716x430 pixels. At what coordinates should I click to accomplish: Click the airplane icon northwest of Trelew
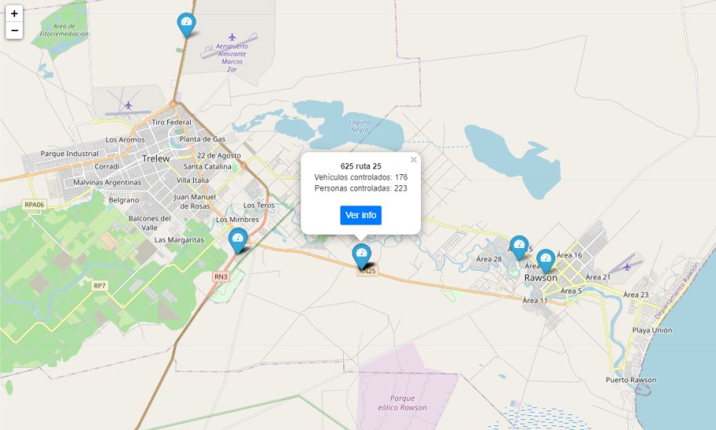[x=129, y=105]
